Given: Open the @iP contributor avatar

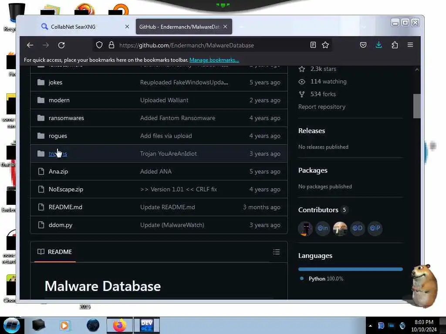Looking at the screenshot, I should (x=375, y=228).
